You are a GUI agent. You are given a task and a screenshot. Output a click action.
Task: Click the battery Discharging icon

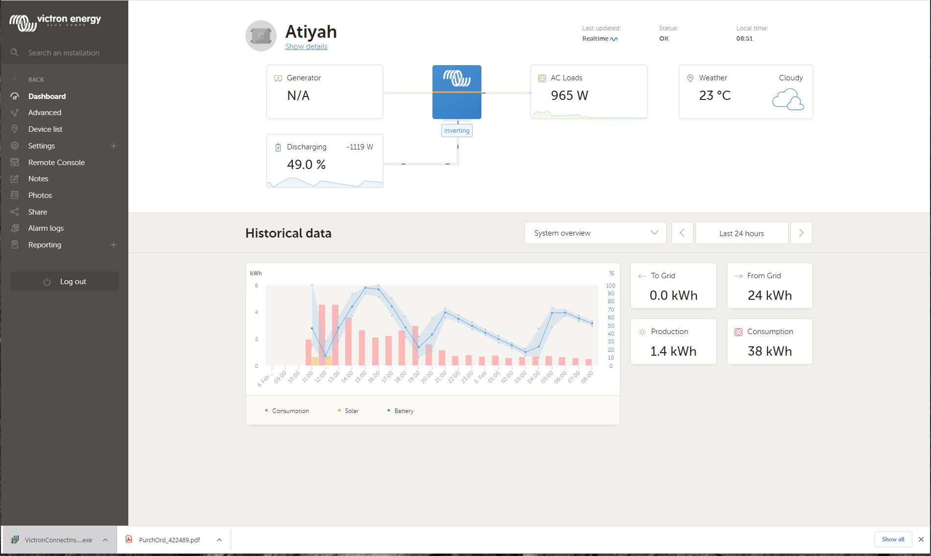278,147
